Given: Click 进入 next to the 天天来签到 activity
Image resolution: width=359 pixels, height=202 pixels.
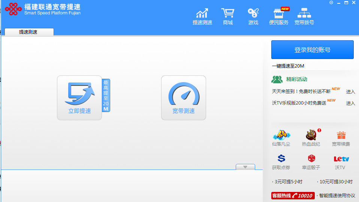Looking at the screenshot, I should point(350,92).
